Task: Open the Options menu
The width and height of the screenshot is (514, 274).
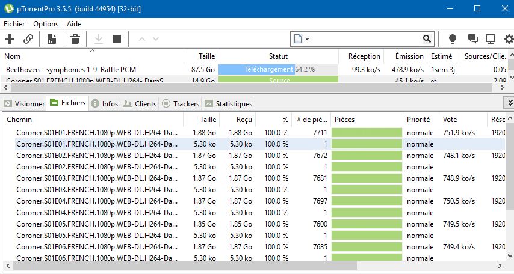Action: pyautogui.click(x=46, y=24)
